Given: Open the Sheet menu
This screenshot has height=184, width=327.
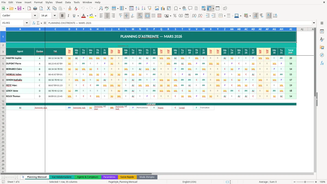Looking at the screenshot, I should click(x=59, y=2).
